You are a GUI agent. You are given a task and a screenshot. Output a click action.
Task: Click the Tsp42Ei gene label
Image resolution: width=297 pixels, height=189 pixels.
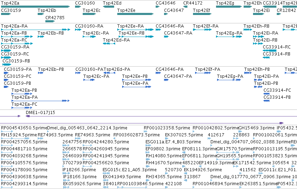[261, 10]
